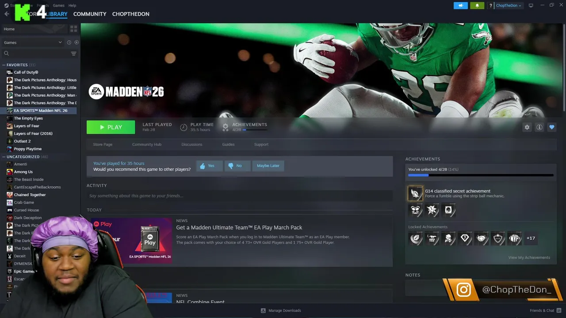This screenshot has width=566, height=318.
Task: Open the Guides link
Action: pyautogui.click(x=228, y=144)
